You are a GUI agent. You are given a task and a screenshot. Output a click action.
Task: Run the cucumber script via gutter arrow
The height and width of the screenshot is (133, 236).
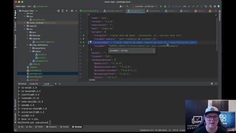coord(84,46)
